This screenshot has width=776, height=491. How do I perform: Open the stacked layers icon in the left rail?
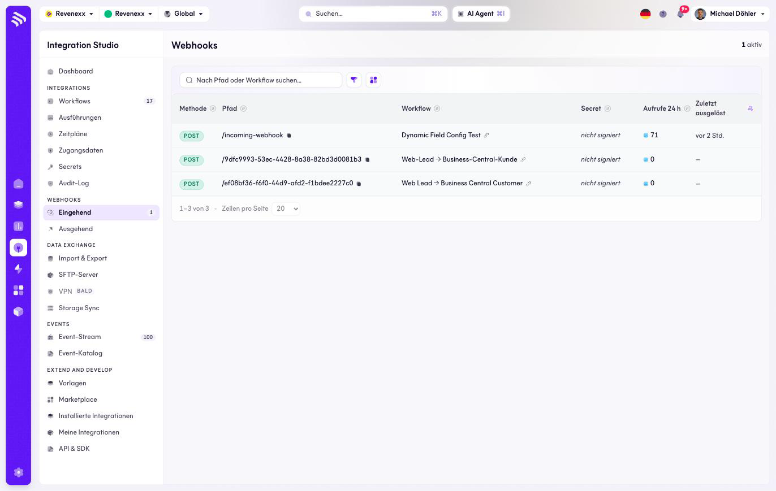pyautogui.click(x=18, y=205)
